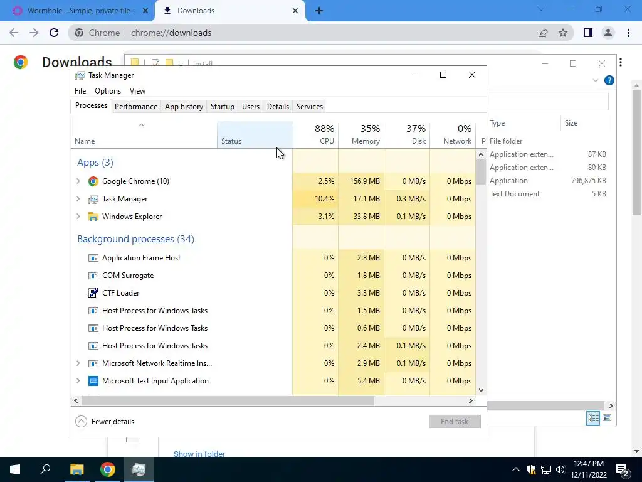Screen dimensions: 642x482
Task: Click the COM Surrogate process icon
Action: coord(93,276)
